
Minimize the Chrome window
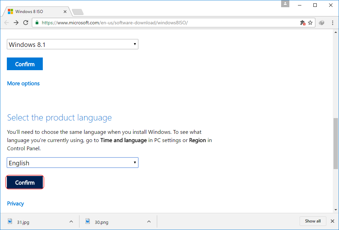click(x=299, y=5)
